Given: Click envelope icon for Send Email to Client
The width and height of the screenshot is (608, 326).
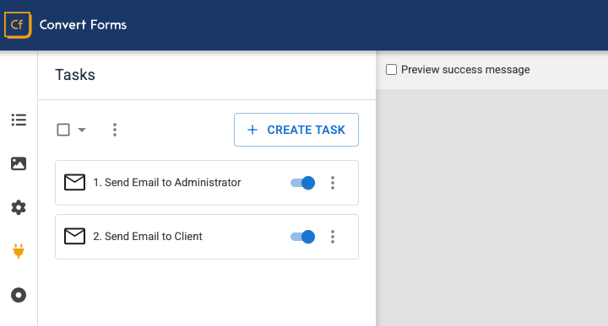Looking at the screenshot, I should 74,236.
